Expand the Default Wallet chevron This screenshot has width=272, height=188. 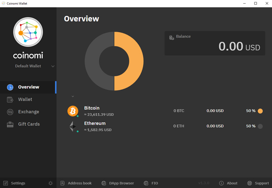click(x=53, y=66)
